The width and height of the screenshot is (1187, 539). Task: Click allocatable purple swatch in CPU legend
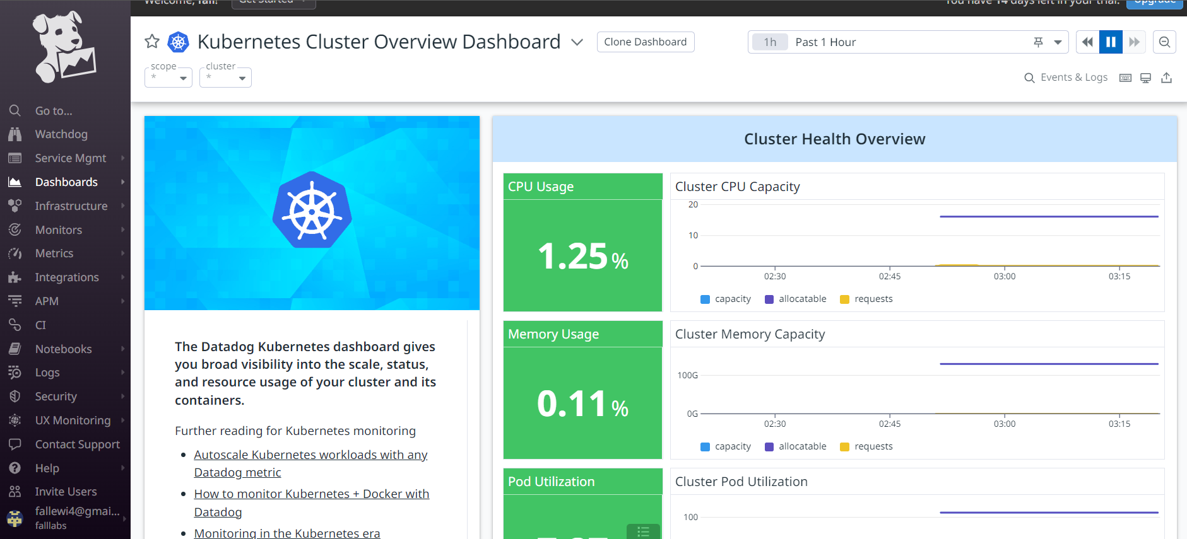pos(769,299)
